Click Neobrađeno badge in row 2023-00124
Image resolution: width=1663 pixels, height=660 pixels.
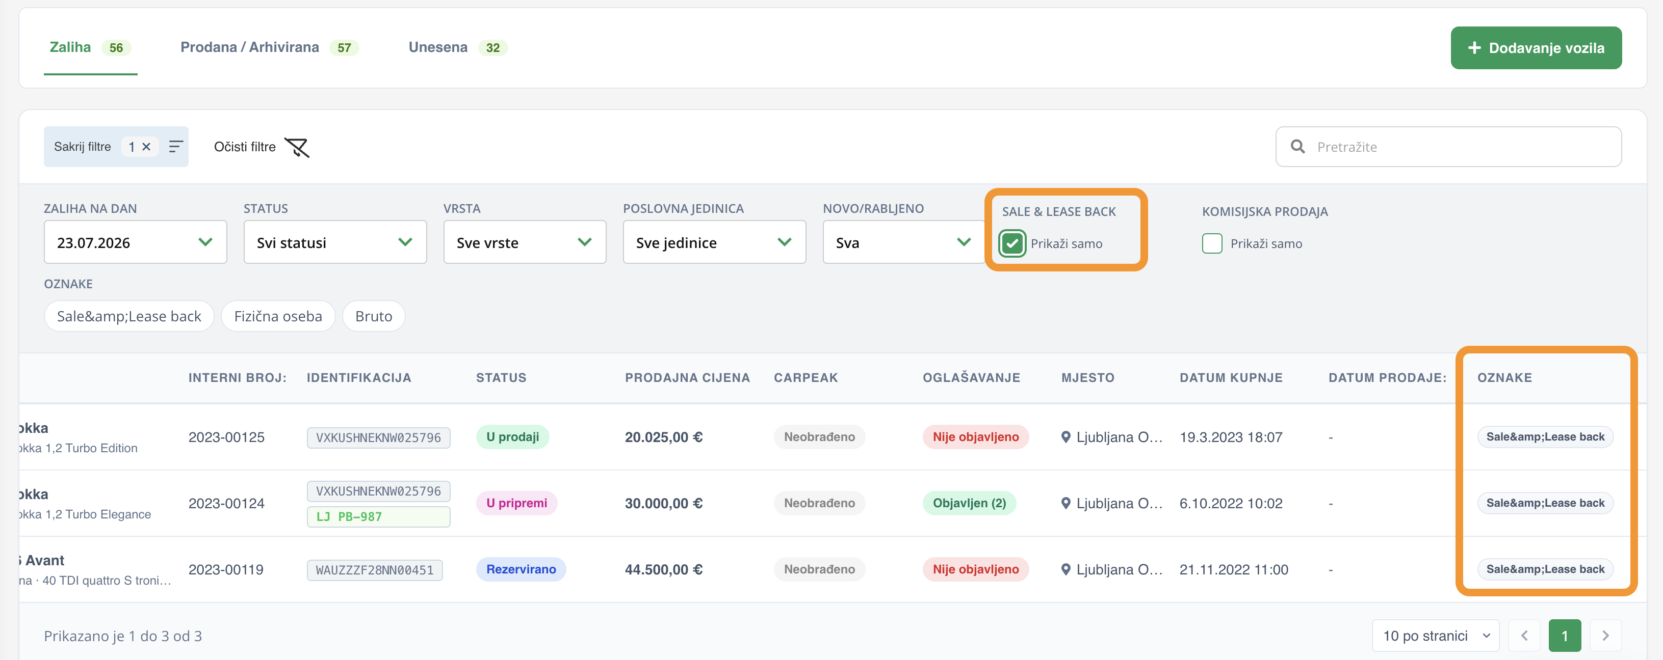(819, 503)
